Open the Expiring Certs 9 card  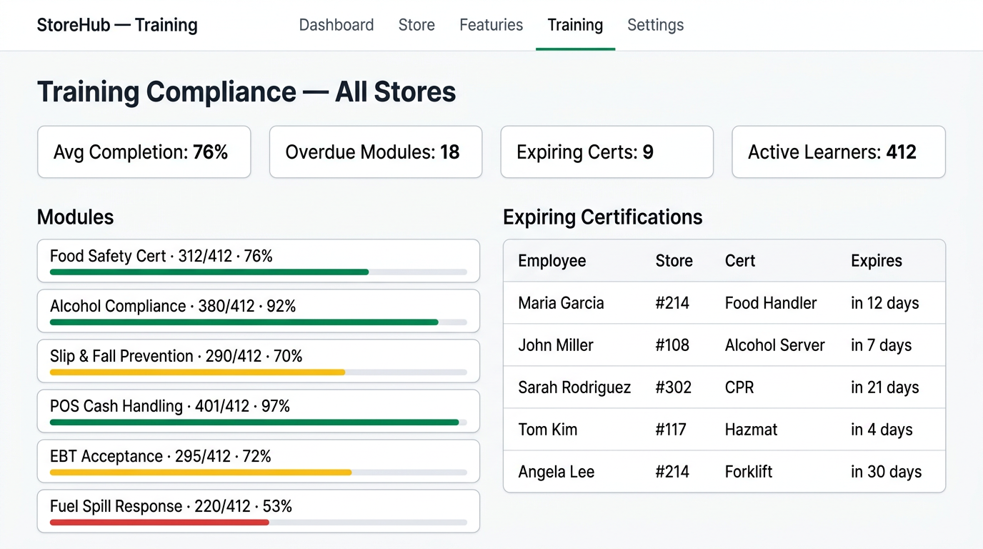(607, 152)
